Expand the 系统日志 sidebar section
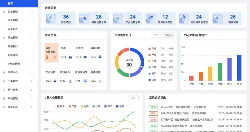Image resolution: width=250 pixels, height=132 pixels. 32,107
